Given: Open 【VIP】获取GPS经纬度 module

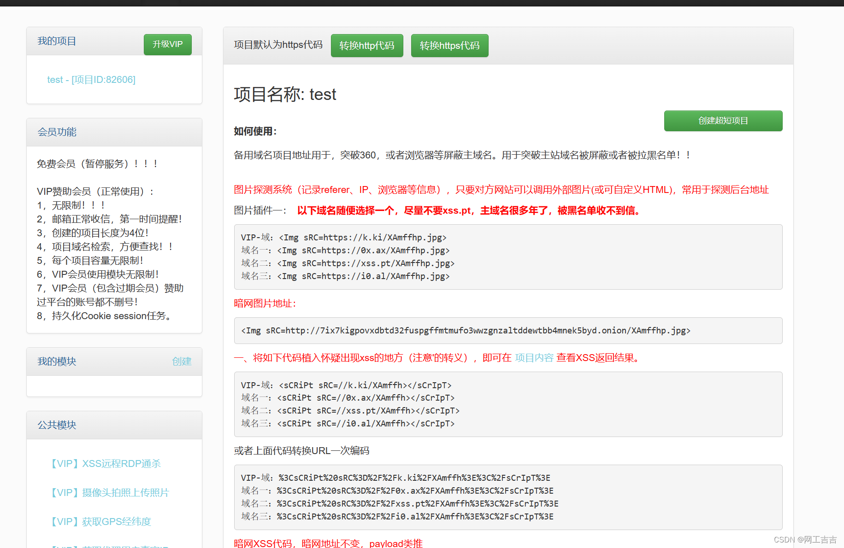Looking at the screenshot, I should (100, 522).
